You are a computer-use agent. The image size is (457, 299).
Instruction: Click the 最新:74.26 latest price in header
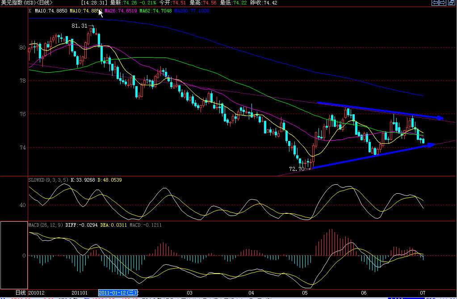click(x=124, y=3)
